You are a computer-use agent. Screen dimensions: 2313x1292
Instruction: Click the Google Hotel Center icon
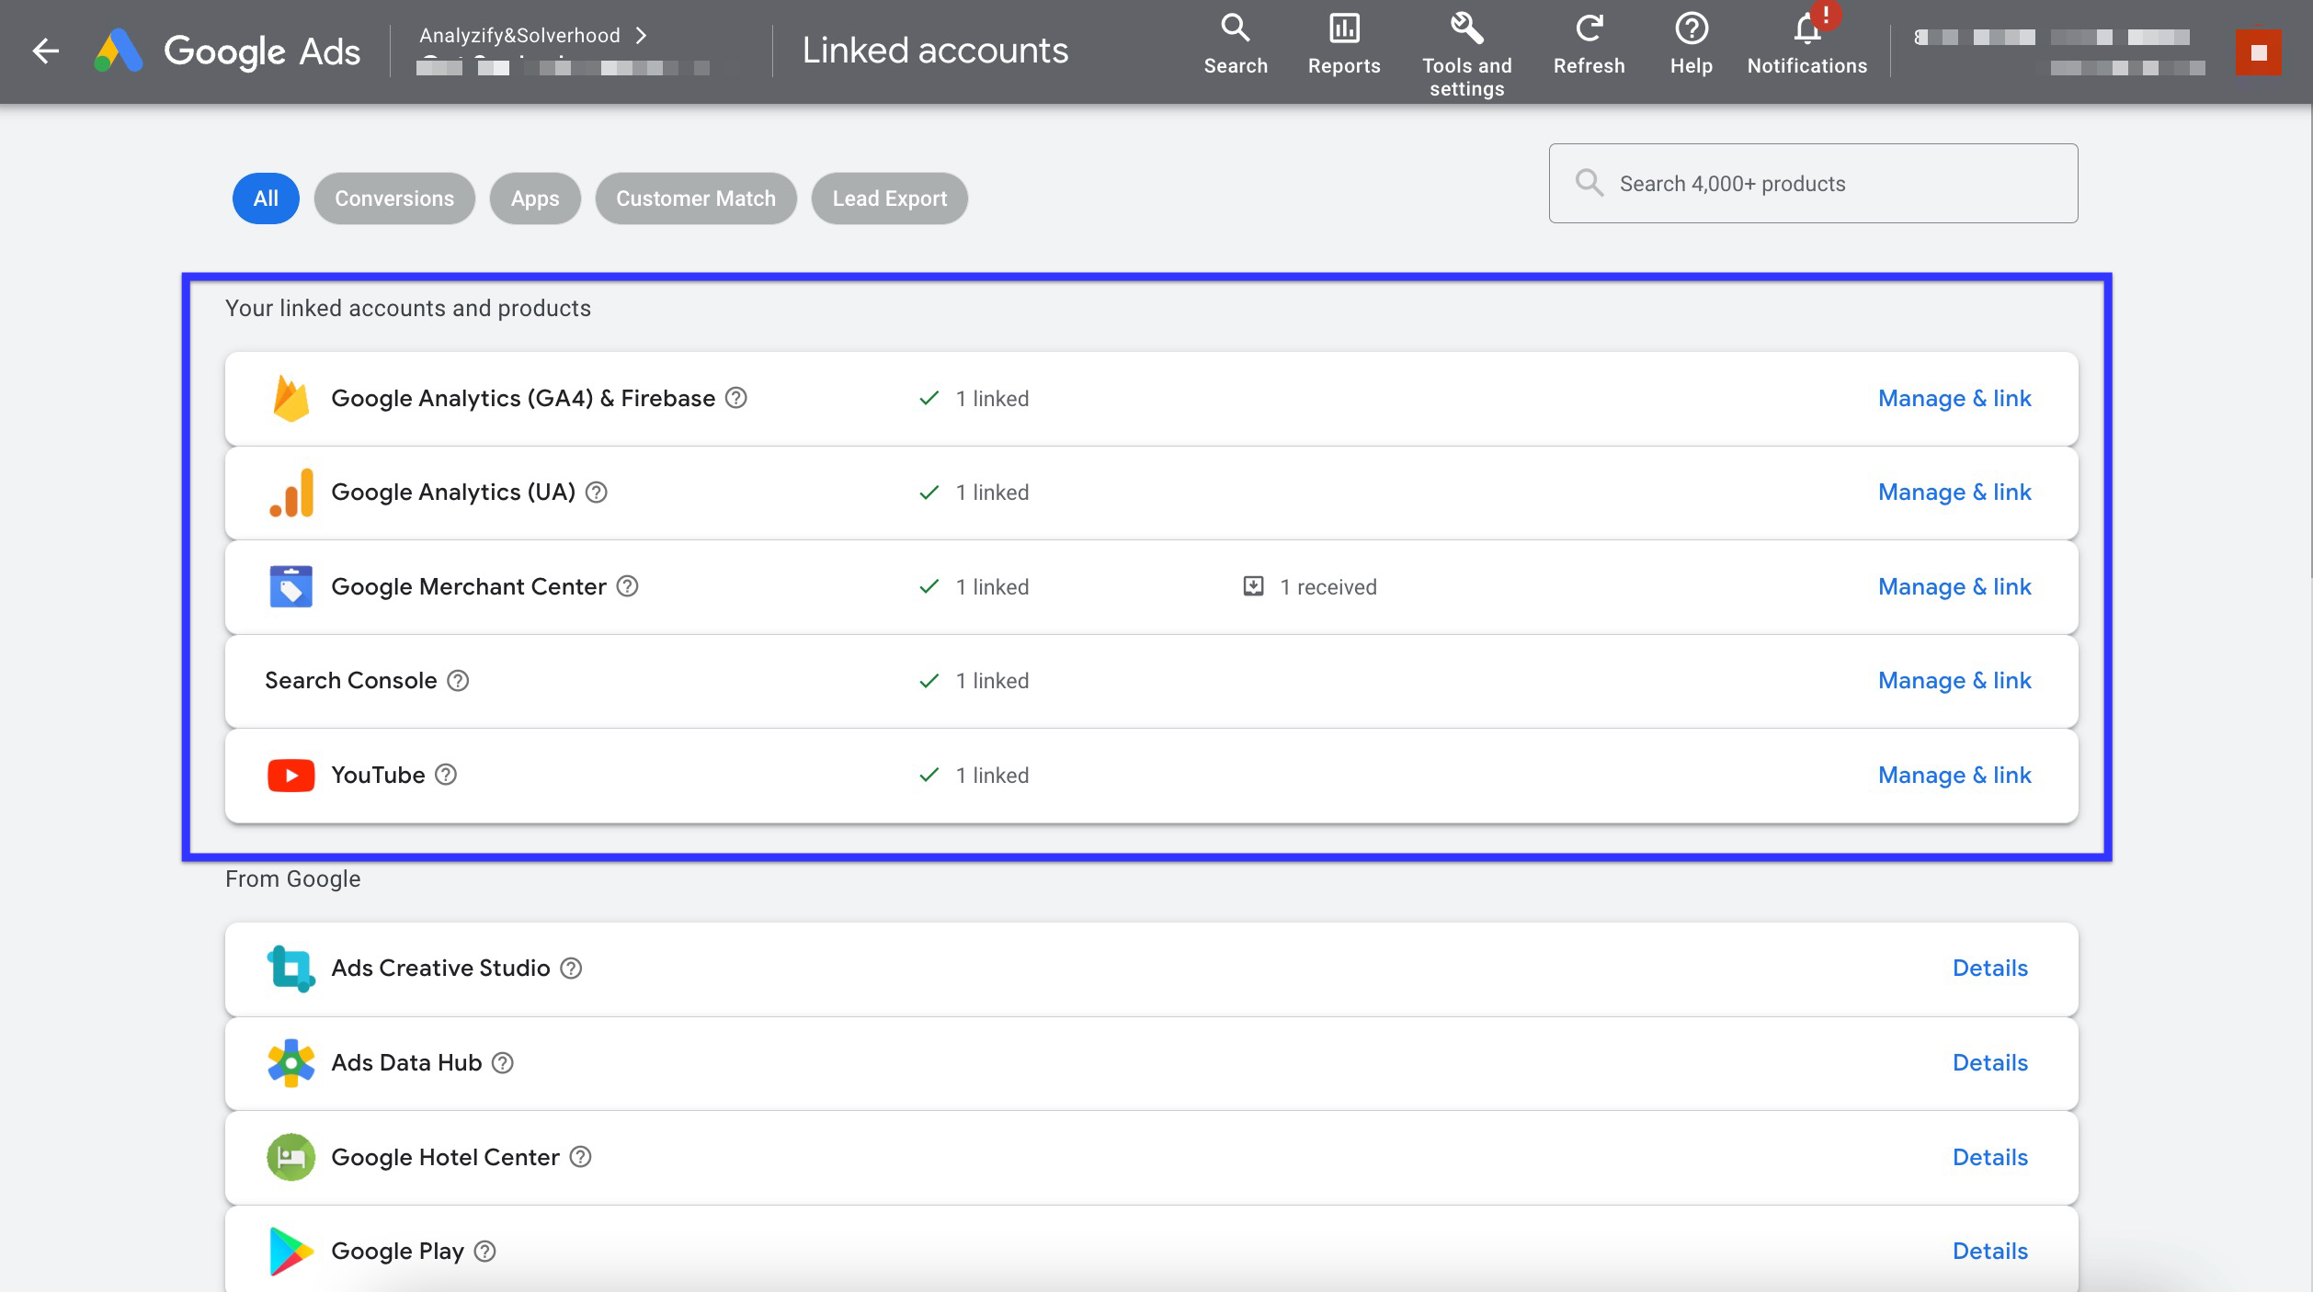291,1157
